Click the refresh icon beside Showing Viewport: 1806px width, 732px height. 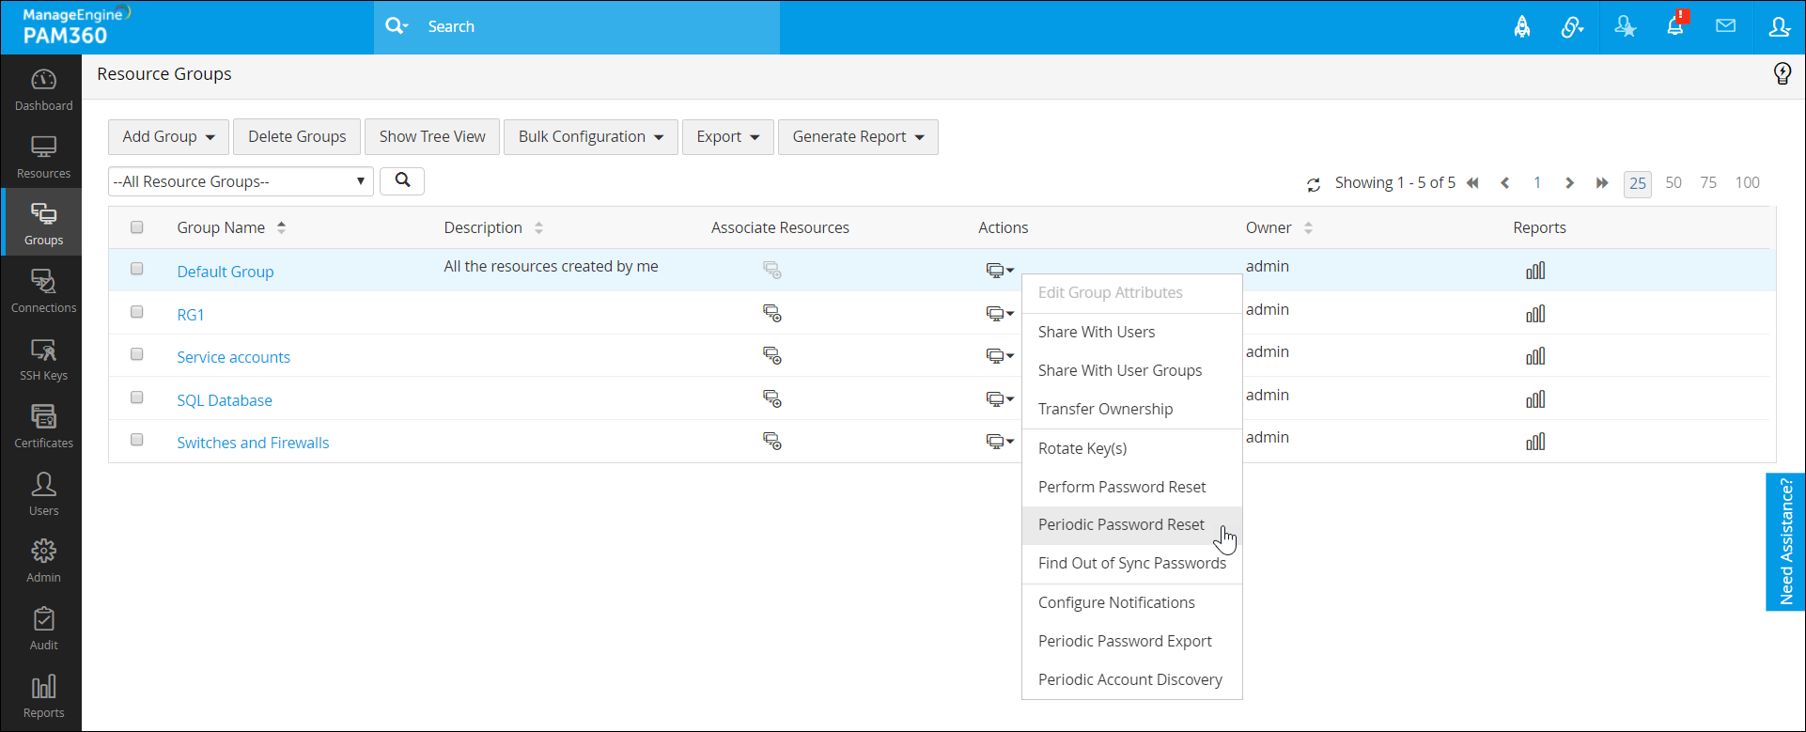(x=1314, y=184)
